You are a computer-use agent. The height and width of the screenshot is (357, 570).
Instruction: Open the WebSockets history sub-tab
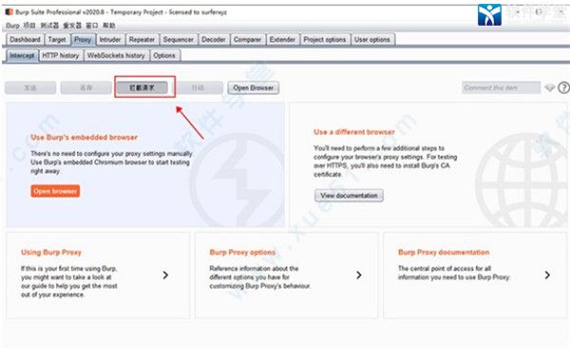[116, 56]
